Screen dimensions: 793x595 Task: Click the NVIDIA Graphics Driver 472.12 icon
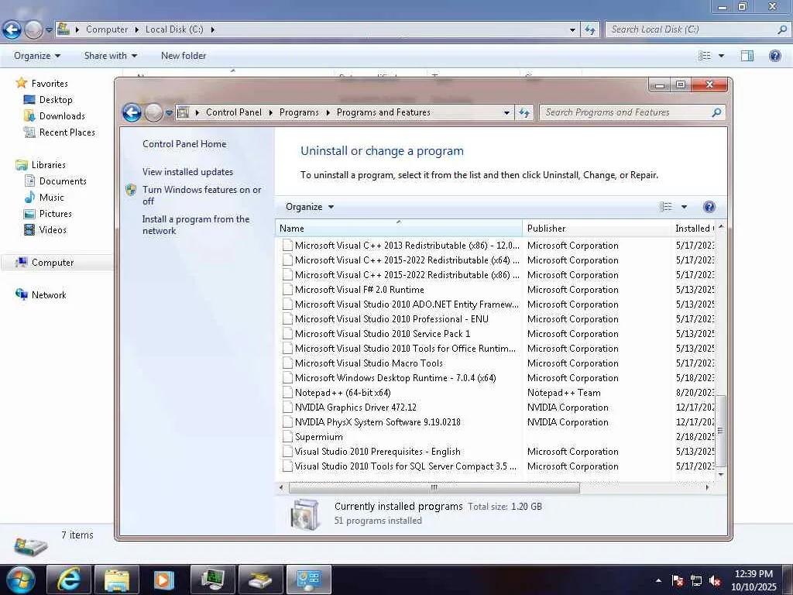[287, 408]
